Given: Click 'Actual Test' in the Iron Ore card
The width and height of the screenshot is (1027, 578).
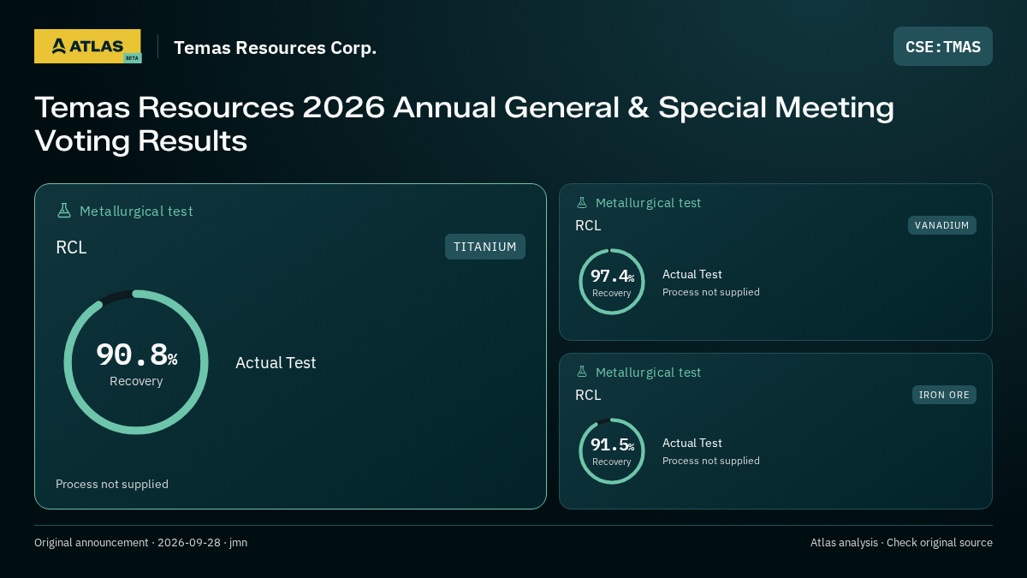Looking at the screenshot, I should pyautogui.click(x=692, y=444).
